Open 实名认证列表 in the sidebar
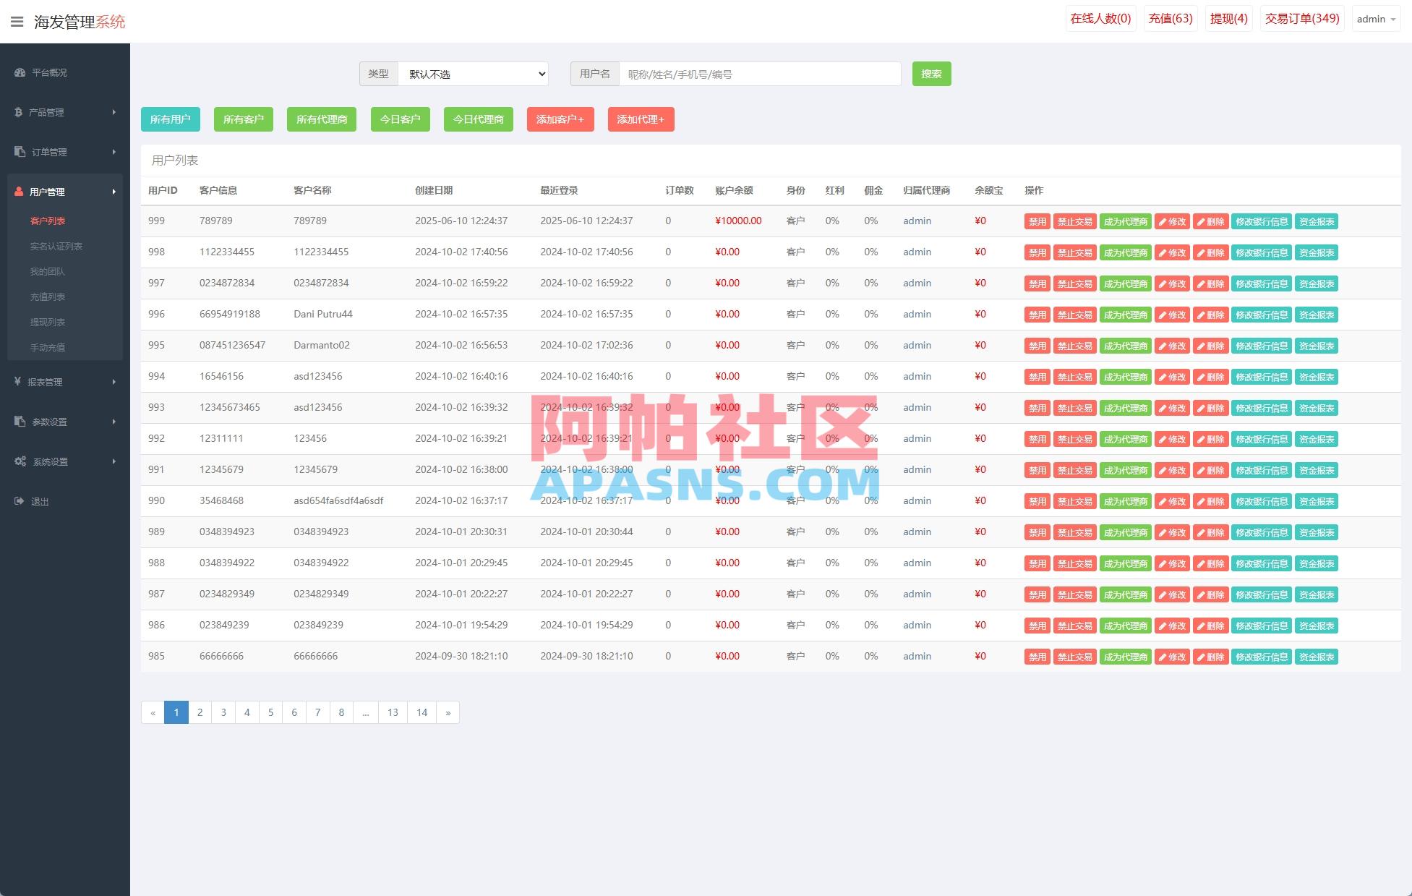This screenshot has width=1412, height=896. [56, 246]
